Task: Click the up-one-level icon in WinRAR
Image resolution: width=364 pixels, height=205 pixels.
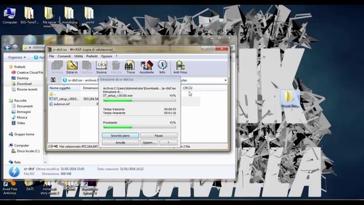Action: [x=53, y=80]
